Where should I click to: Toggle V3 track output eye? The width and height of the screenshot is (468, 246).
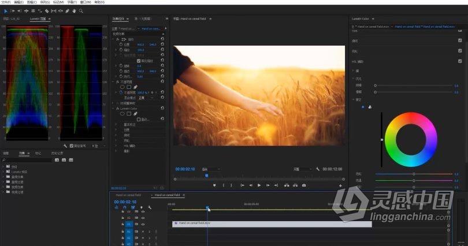[143, 211]
